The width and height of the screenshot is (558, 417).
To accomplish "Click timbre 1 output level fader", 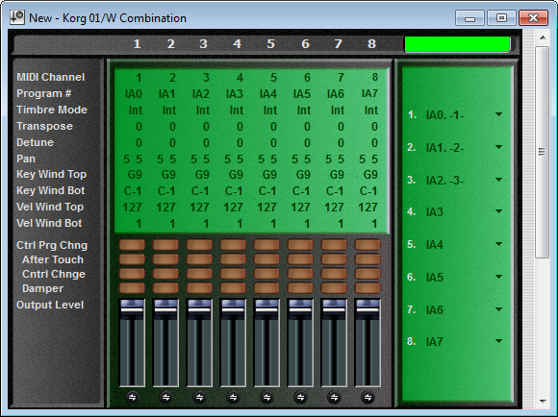I will point(132,309).
